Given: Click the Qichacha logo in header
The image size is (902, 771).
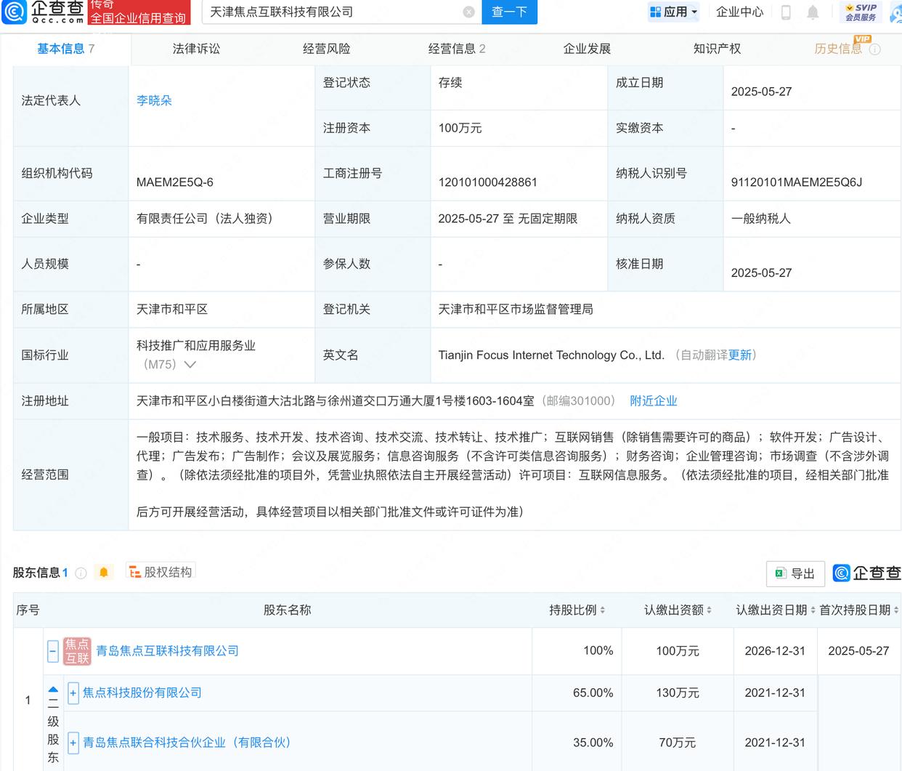Looking at the screenshot, I should point(44,12).
